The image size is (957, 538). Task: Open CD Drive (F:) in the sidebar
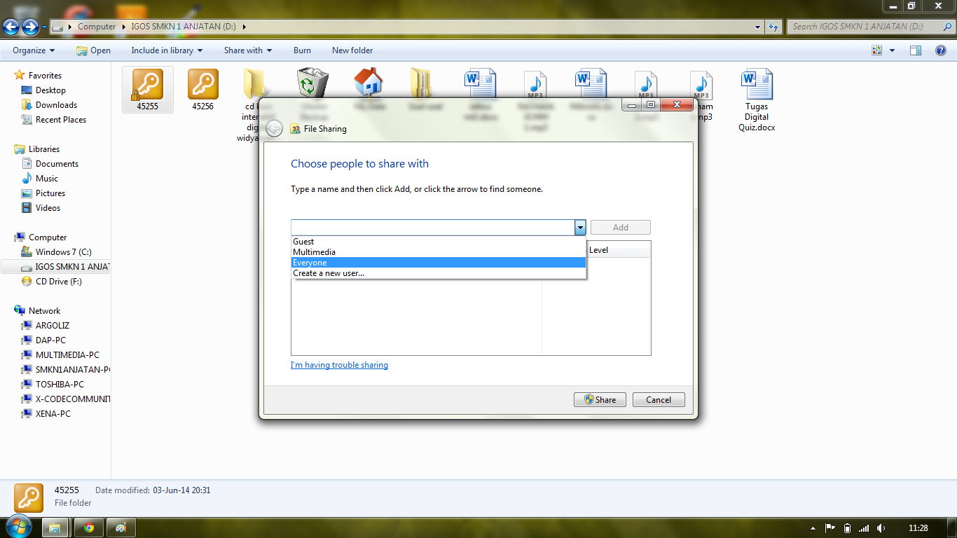(x=59, y=282)
